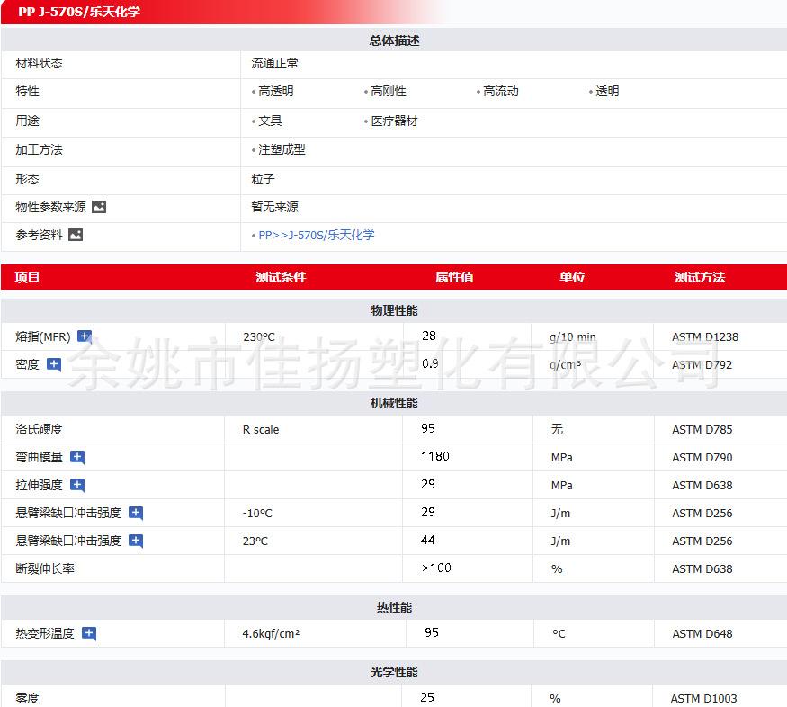Image resolution: width=787 pixels, height=707 pixels.
Task: Select the 材料状态 label
Action: [x=40, y=63]
